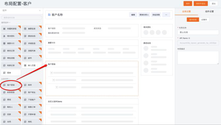Image resolution: width=221 pixels, height=125 pixels.
Task: Select the 基本信息 sub-tab
Action: point(193,20)
